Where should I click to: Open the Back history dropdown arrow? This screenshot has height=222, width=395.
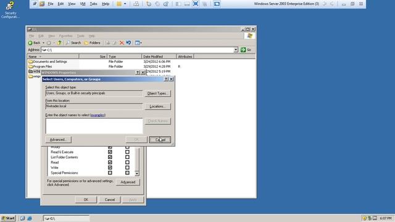click(43, 43)
